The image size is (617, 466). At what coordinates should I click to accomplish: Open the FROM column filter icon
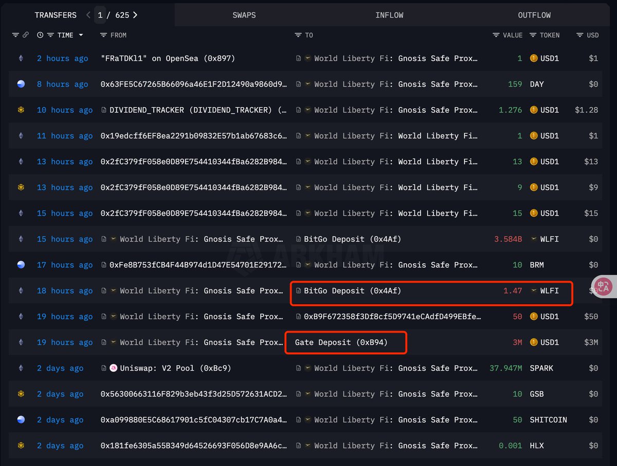pos(103,35)
